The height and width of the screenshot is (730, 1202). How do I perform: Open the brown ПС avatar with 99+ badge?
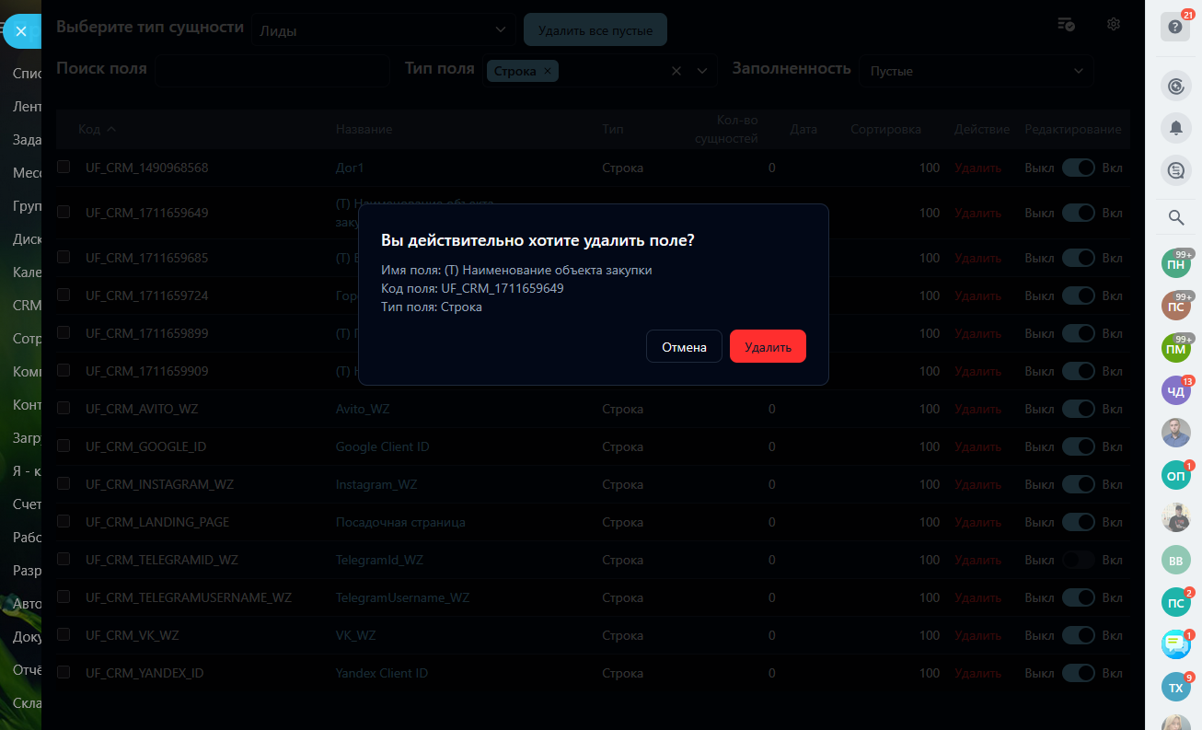[x=1175, y=306]
